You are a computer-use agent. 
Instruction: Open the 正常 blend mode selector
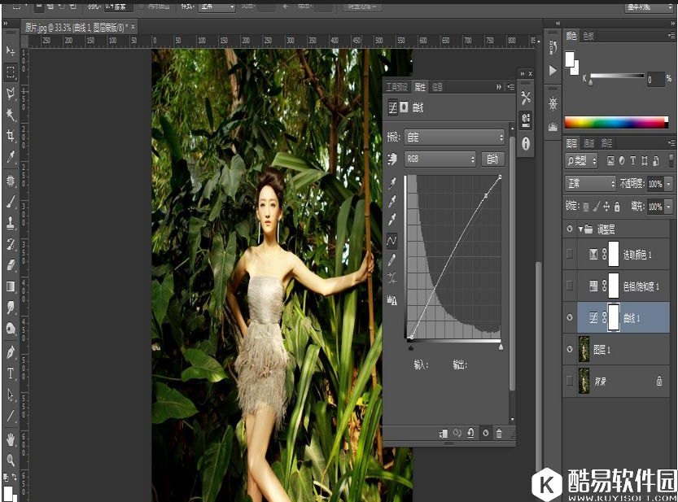coord(589,183)
